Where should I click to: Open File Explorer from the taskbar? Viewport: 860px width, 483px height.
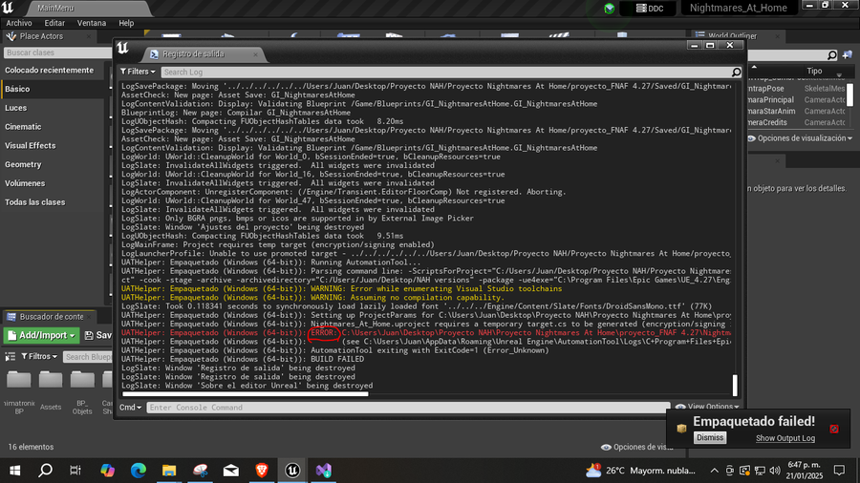click(x=169, y=471)
